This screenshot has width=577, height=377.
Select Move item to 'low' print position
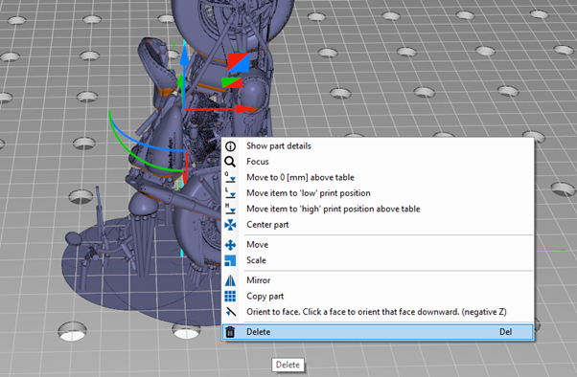(x=378, y=193)
